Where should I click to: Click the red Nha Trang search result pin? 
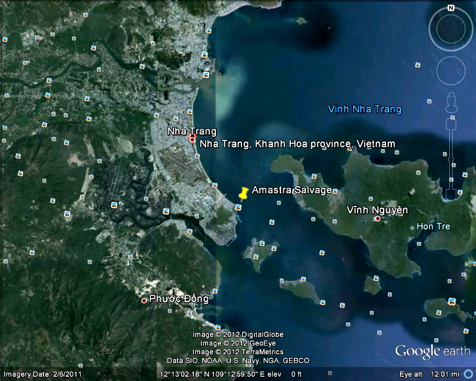[x=193, y=139]
